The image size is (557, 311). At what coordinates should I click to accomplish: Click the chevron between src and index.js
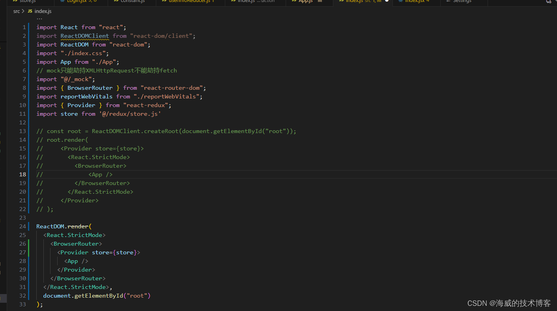23,11
